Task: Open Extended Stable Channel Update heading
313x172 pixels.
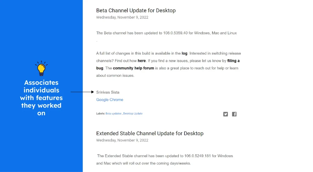Action: [150, 133]
